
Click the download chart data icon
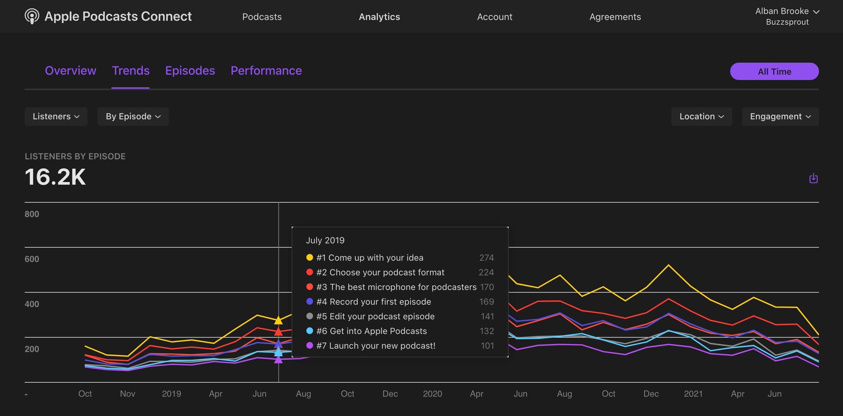(x=813, y=179)
